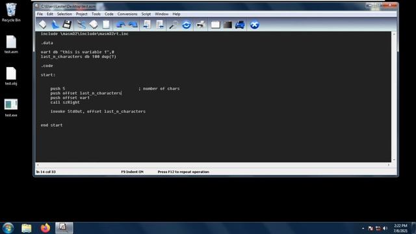Undo with the left curved arrow icon

(x=121, y=25)
